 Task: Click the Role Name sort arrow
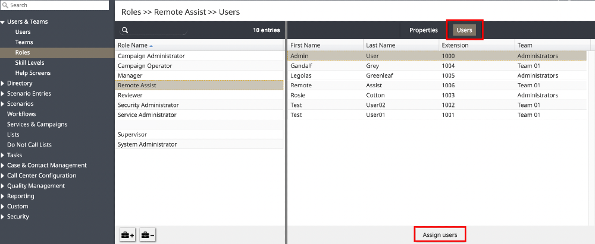151,46
